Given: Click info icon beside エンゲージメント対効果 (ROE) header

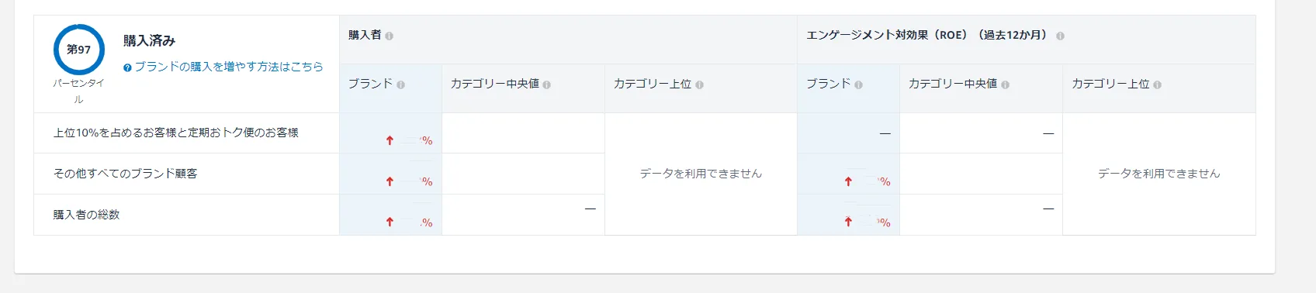Looking at the screenshot, I should point(1060,36).
